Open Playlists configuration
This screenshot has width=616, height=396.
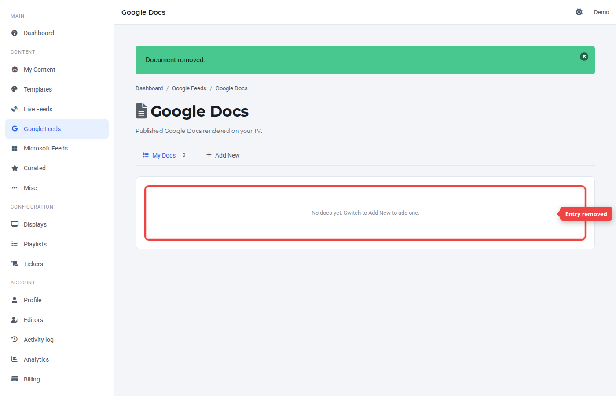click(x=57, y=244)
